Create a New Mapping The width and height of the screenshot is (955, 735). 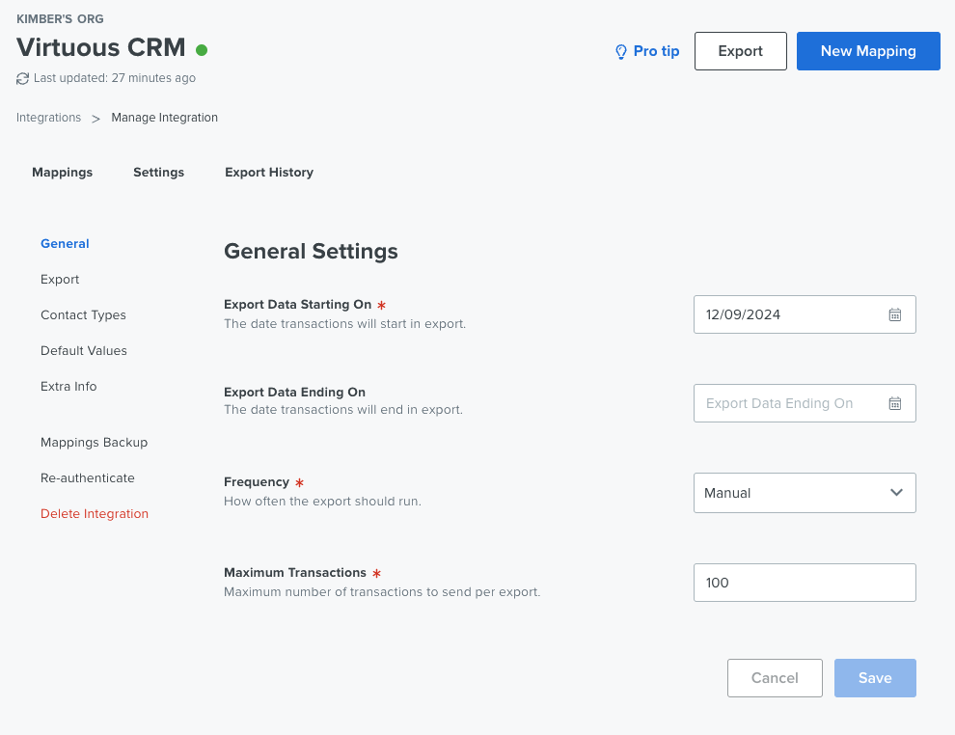coord(868,51)
